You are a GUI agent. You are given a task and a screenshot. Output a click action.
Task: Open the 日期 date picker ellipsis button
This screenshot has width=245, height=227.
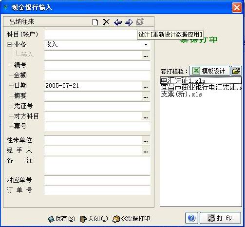pyautogui.click(x=146, y=86)
